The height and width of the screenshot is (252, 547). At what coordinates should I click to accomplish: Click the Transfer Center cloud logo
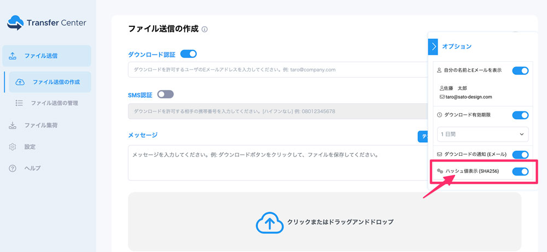coord(15,23)
